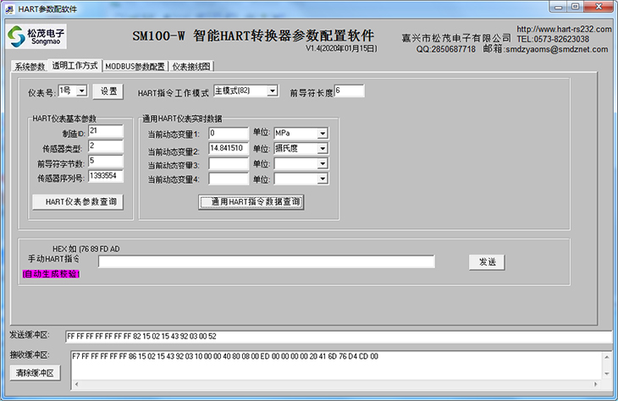Click the 发送缓冲区 text field
Image resolution: width=618 pixels, height=401 pixels.
[x=339, y=337]
